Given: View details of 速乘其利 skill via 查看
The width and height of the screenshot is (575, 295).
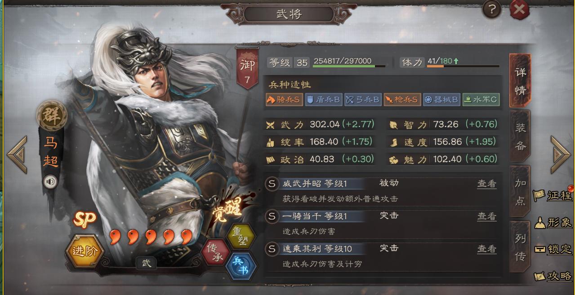Looking at the screenshot, I should coord(487,249).
